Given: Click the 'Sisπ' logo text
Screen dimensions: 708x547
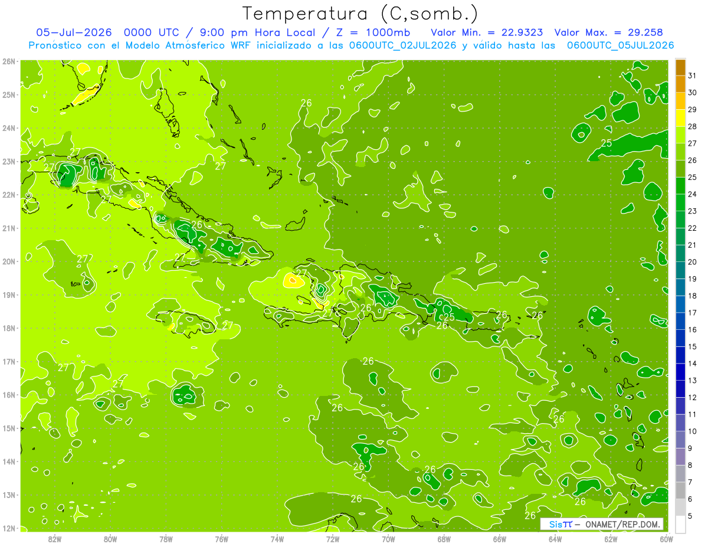Looking at the screenshot, I should (560, 524).
